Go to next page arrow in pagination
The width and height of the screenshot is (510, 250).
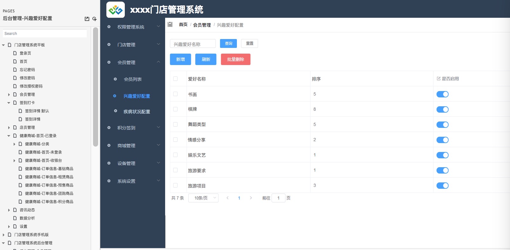coord(251,198)
